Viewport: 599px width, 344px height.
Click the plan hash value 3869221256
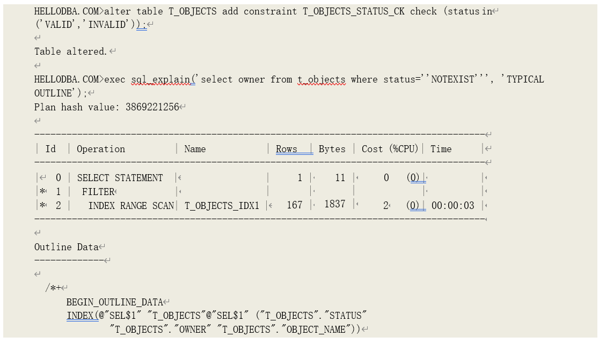(x=152, y=107)
